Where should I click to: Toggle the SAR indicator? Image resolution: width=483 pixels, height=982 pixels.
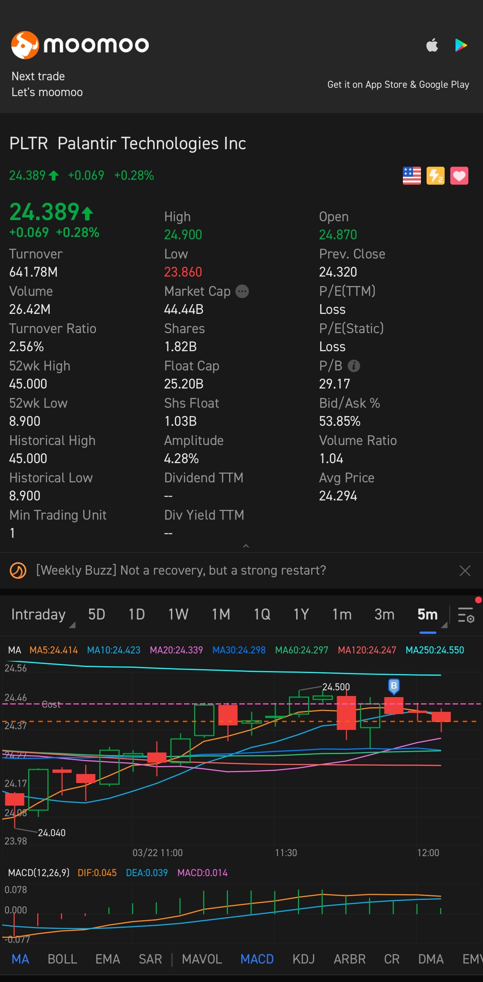(x=150, y=959)
